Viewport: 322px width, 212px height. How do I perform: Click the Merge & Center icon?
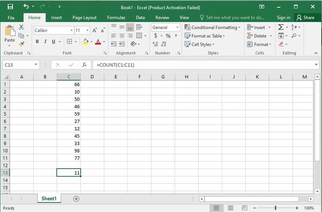139,35
